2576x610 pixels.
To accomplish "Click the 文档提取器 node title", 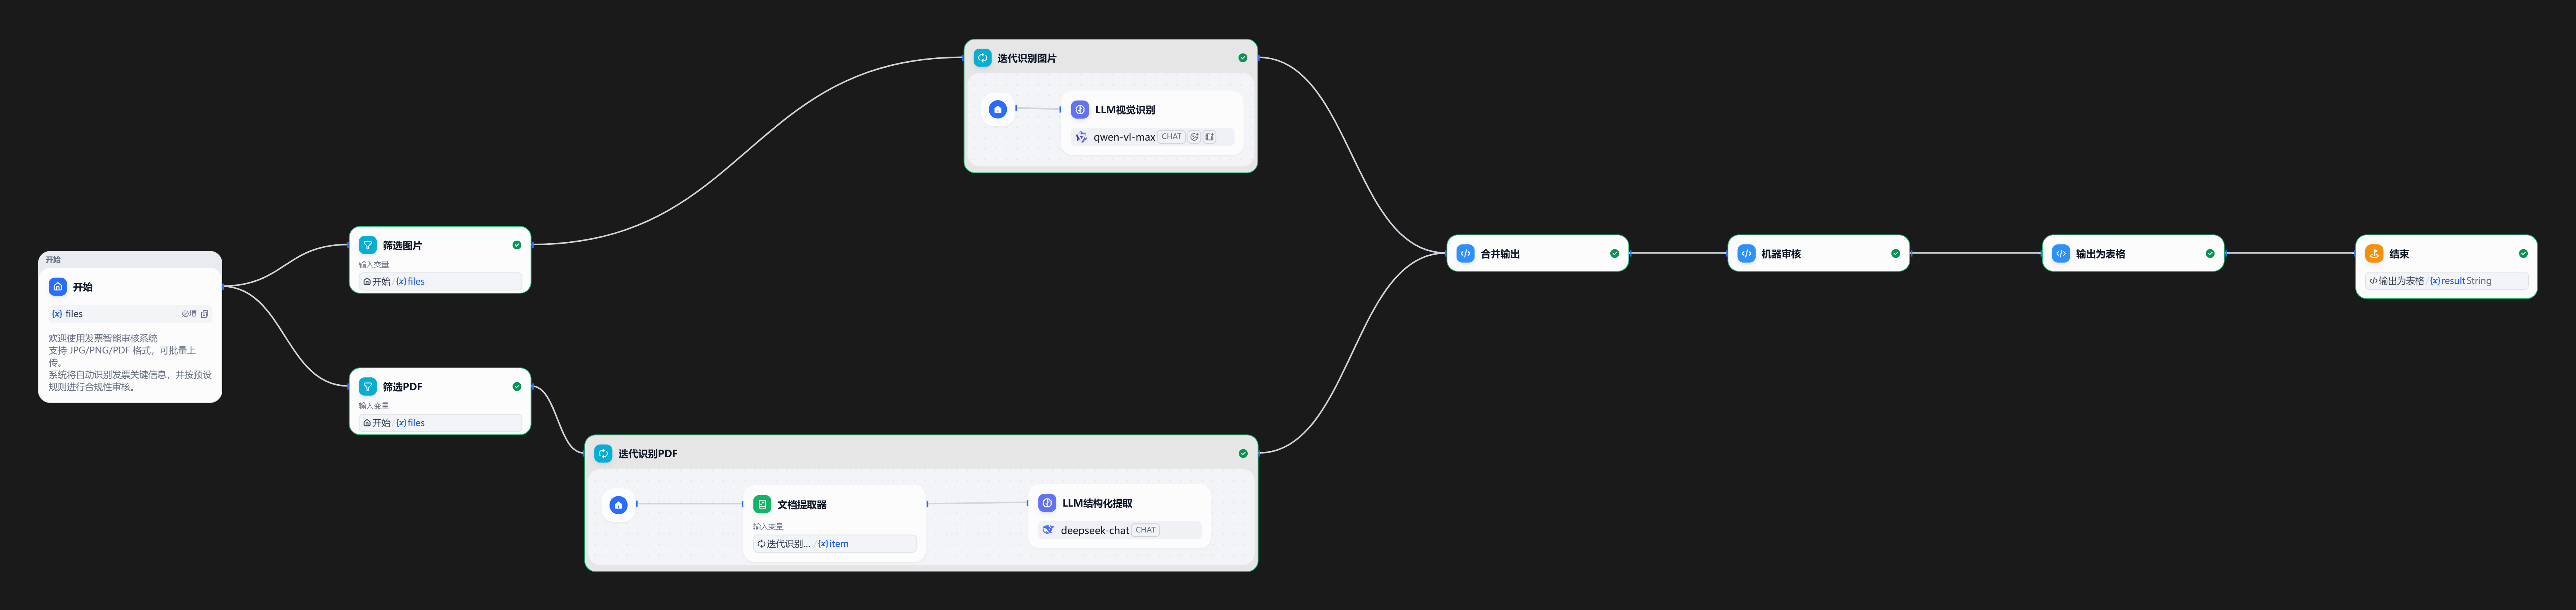I will click(x=802, y=505).
